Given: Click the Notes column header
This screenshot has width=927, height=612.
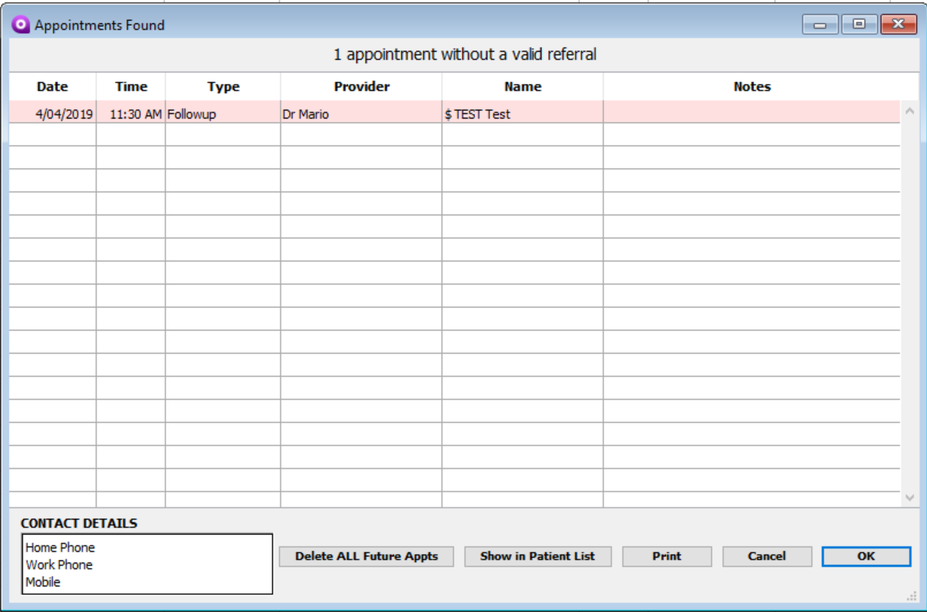Looking at the screenshot, I should pyautogui.click(x=752, y=87).
